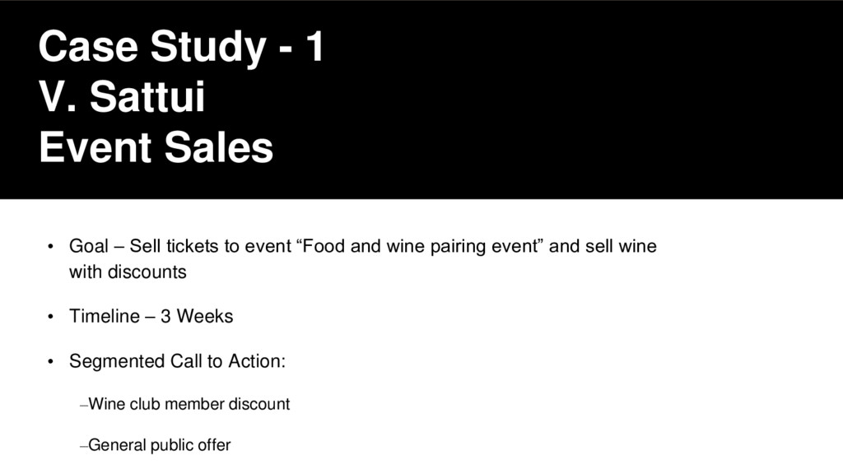Select the "3 Weeks" text
843x474 pixels.
tap(197, 316)
